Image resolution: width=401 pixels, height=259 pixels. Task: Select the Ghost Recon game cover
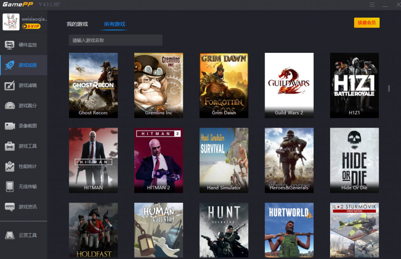(x=93, y=85)
